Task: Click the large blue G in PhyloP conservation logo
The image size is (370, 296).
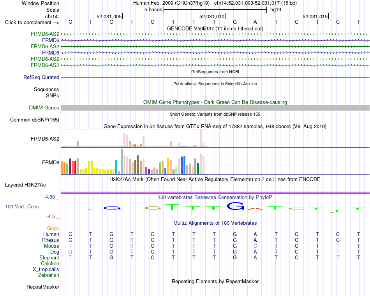Action: click(x=235, y=206)
